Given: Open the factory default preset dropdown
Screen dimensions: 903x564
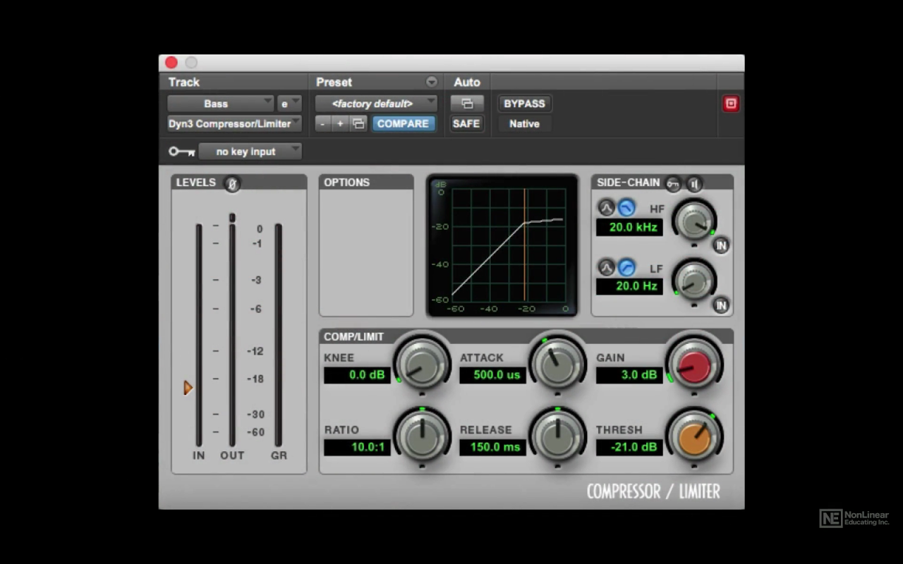Looking at the screenshot, I should pyautogui.click(x=375, y=104).
